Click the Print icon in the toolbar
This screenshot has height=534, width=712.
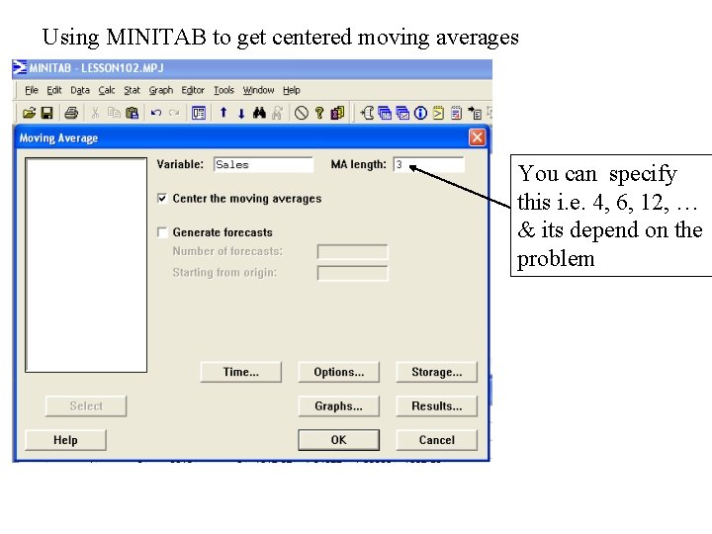71,113
